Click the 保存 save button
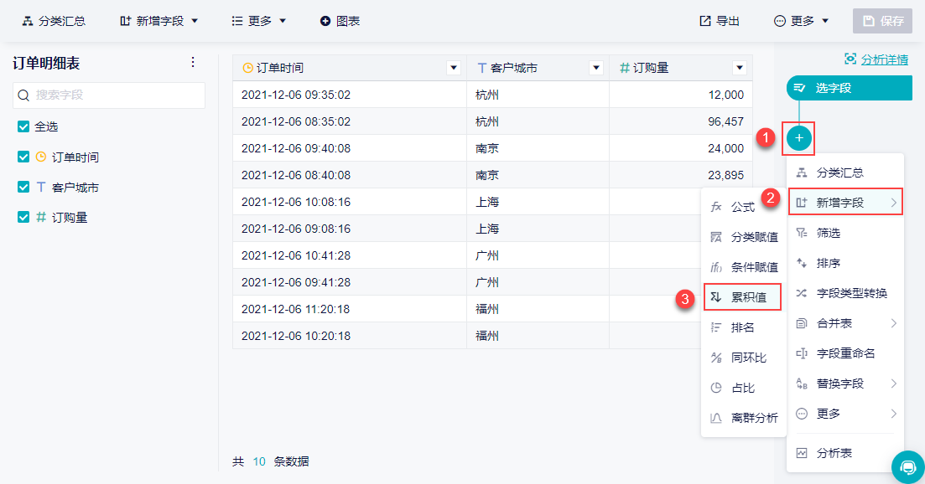 (882, 21)
